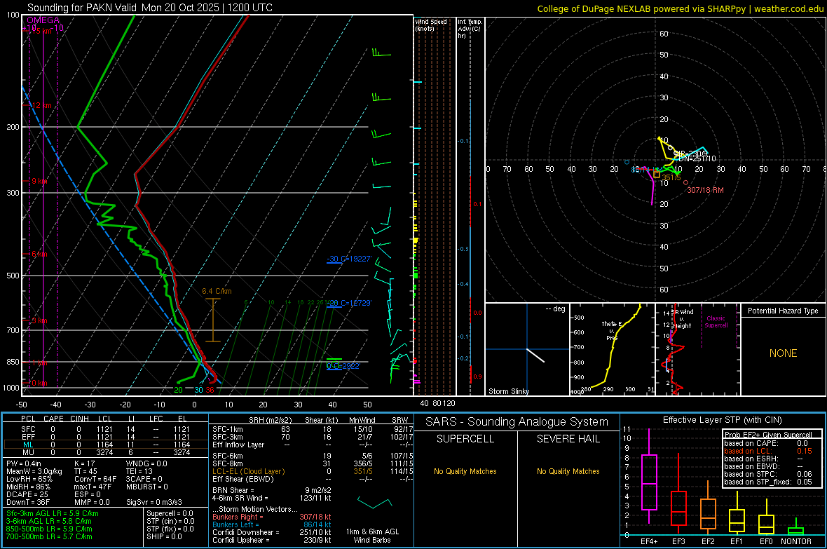This screenshot has width=827, height=549.
Task: Click the '6 km' height marker
Action: point(39,254)
